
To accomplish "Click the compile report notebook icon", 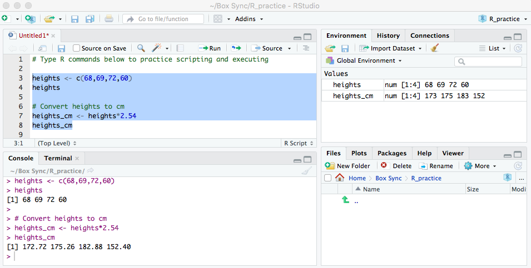I will point(180,48).
